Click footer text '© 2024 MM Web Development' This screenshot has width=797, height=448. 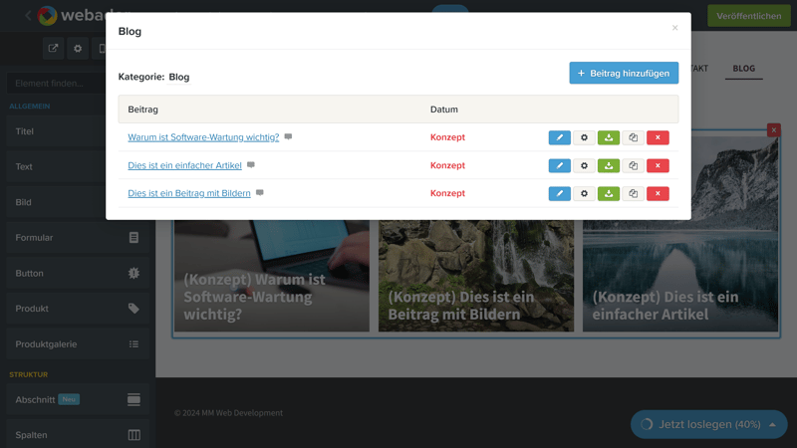[228, 413]
